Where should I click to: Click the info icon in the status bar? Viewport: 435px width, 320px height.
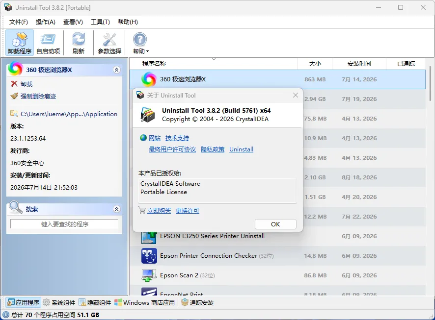[6, 315]
